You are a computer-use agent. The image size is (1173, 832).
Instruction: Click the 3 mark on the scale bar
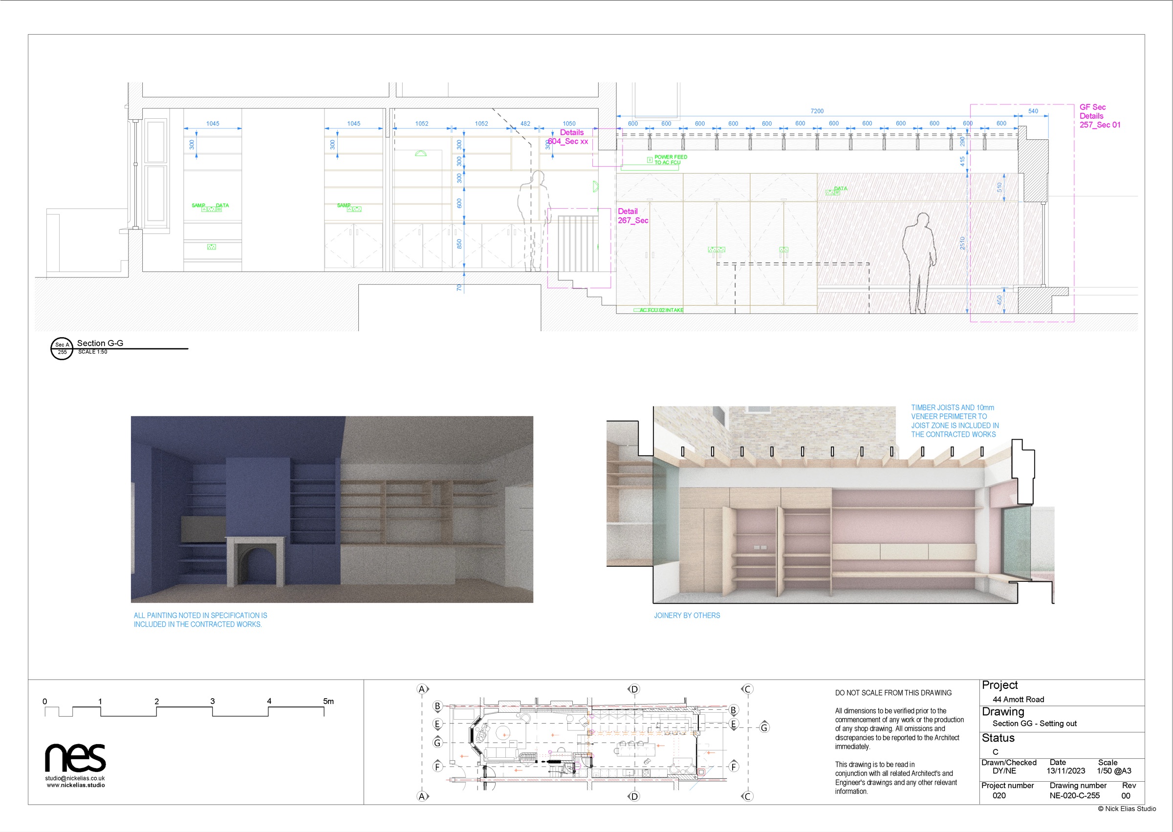[x=212, y=702]
